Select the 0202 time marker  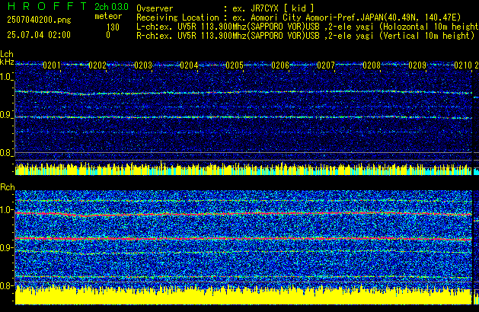pos(97,65)
